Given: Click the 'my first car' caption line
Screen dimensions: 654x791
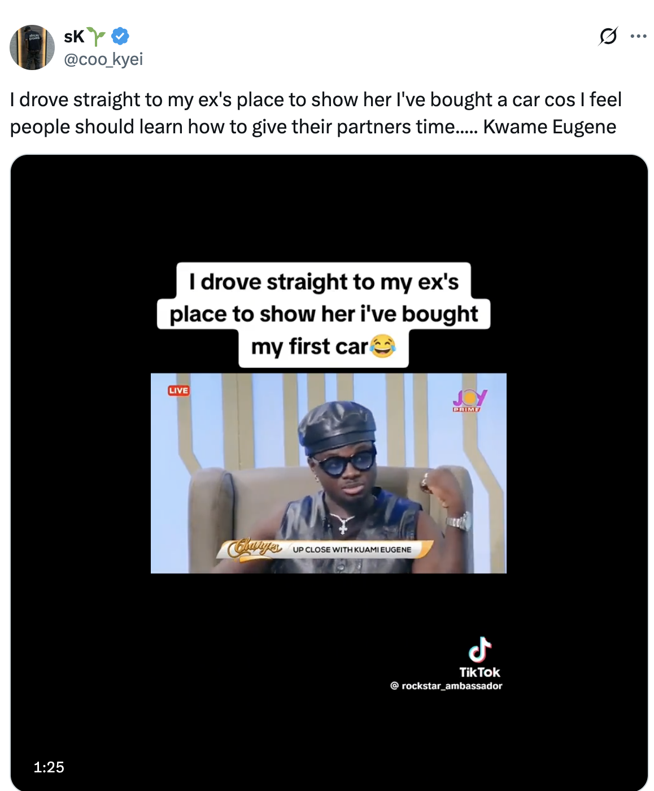Looking at the screenshot, I should [309, 347].
